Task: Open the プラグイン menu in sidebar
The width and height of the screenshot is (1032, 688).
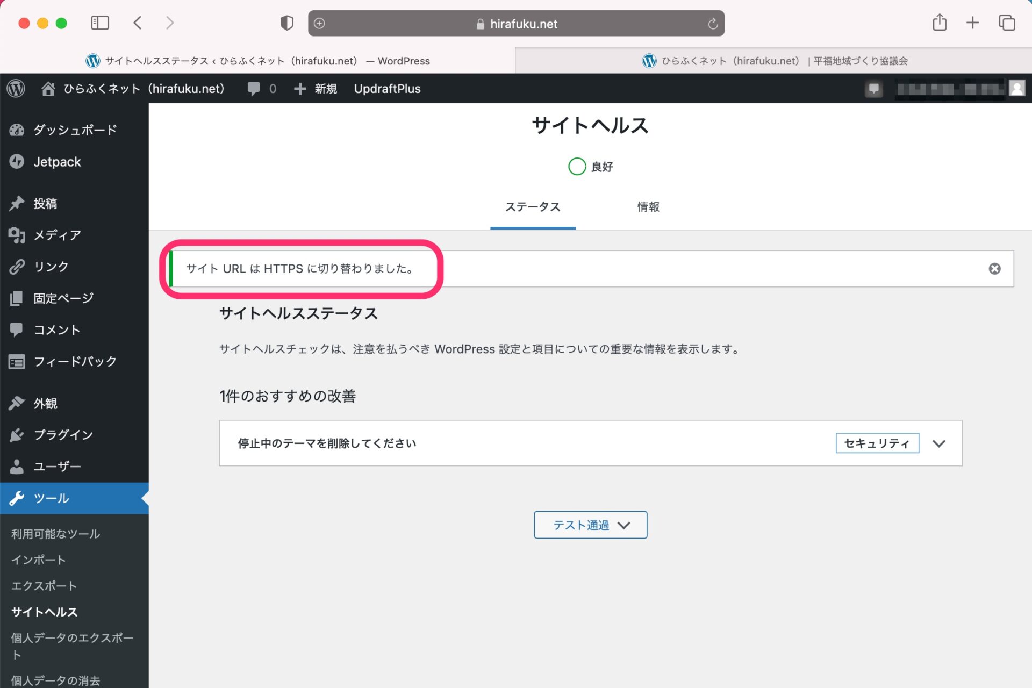Action: (63, 435)
